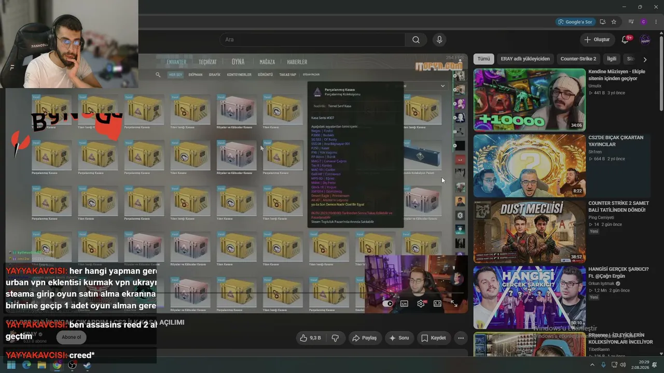Open taskbar clock showing 20:29

tap(640, 365)
